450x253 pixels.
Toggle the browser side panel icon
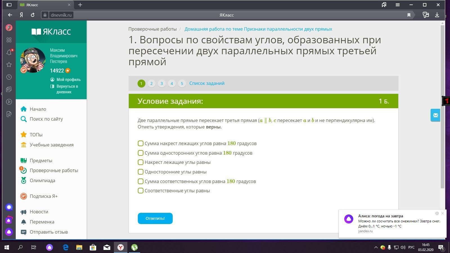[x=9, y=5]
